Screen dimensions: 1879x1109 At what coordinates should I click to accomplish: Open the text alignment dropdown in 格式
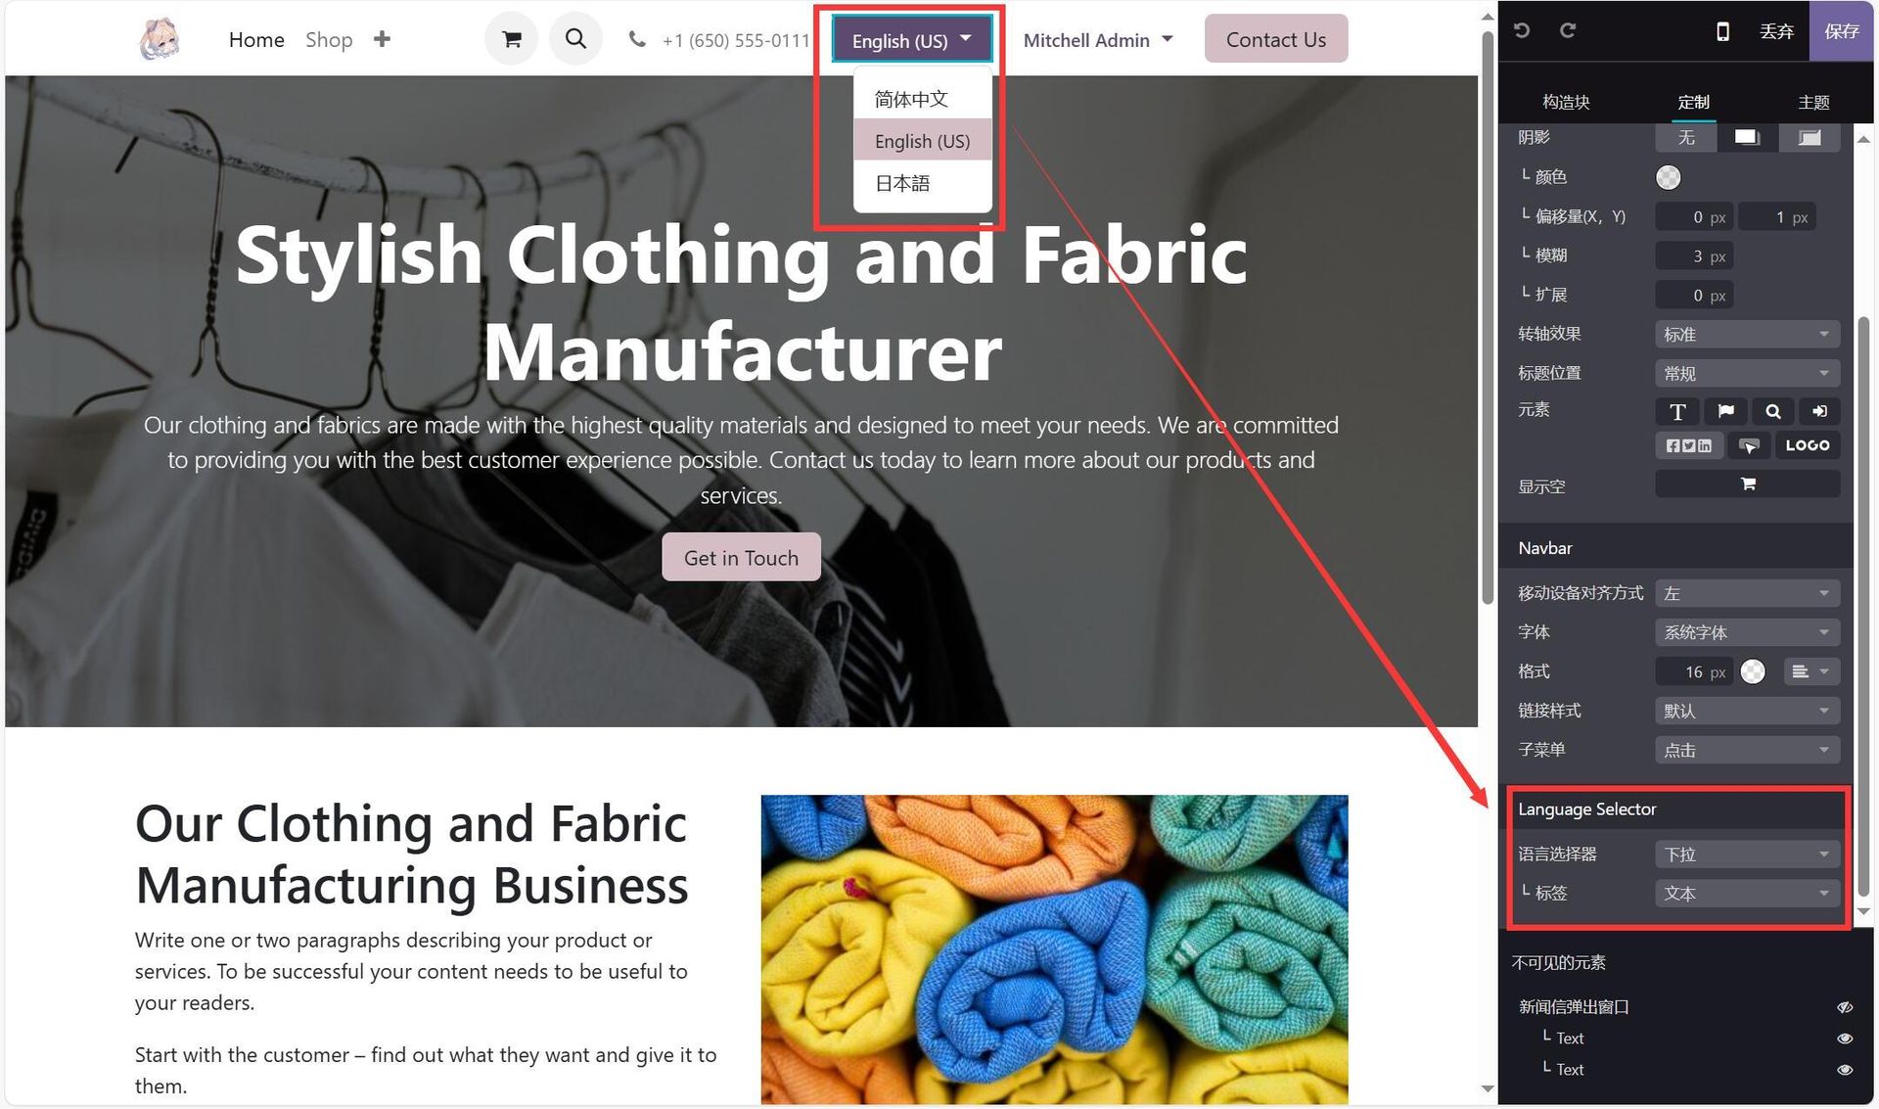pos(1810,671)
